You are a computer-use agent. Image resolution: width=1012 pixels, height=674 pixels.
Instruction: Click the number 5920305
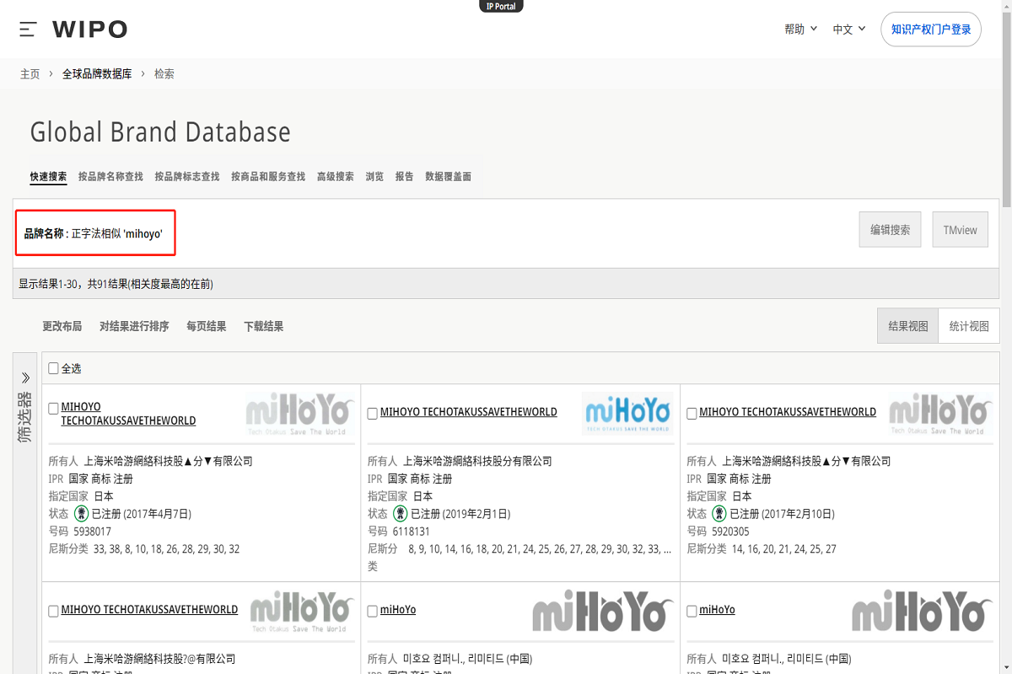(x=731, y=532)
